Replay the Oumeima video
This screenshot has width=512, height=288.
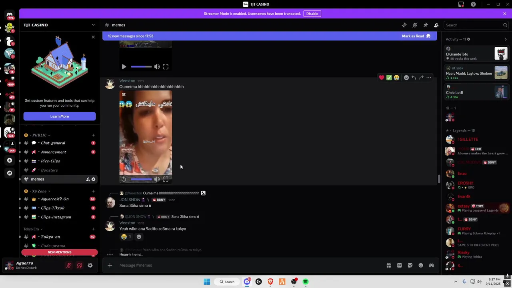124,179
